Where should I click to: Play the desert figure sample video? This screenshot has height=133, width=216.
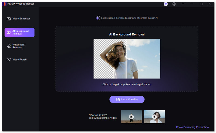pos(131,117)
